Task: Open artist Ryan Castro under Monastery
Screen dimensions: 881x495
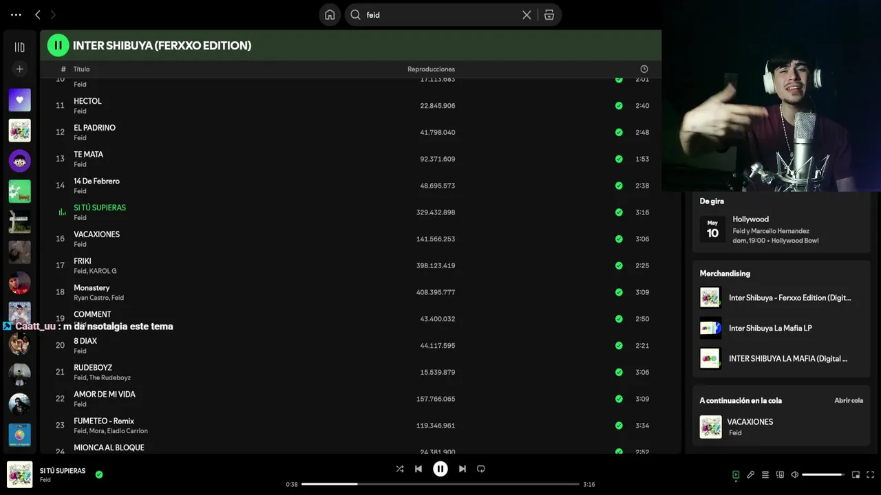Action: (x=91, y=298)
